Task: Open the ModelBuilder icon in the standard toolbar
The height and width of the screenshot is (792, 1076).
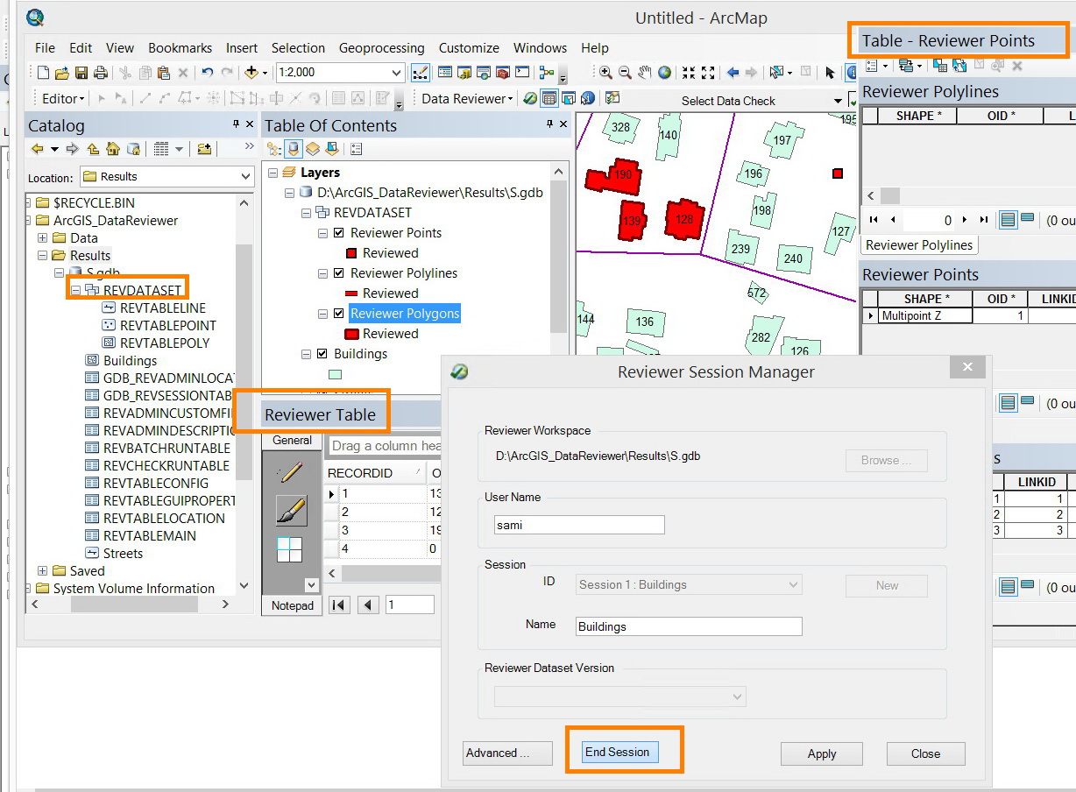Action: (548, 73)
